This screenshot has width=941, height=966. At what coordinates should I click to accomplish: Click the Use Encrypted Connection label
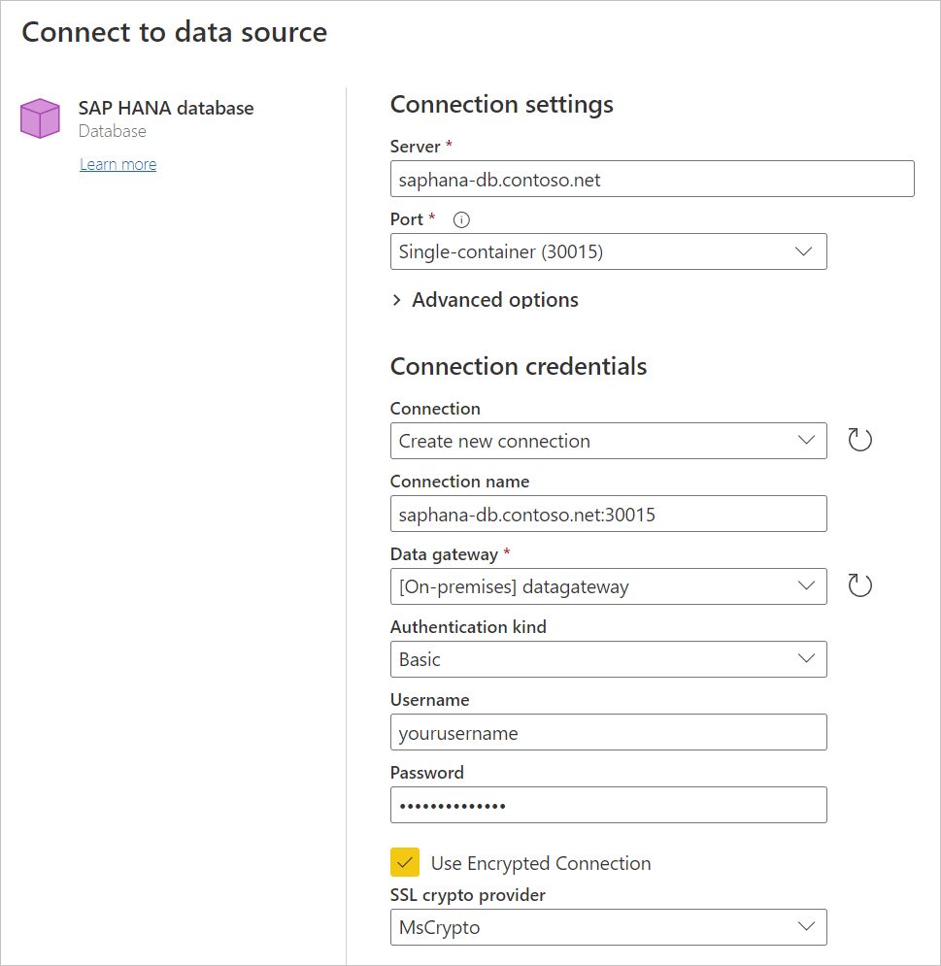point(541,863)
